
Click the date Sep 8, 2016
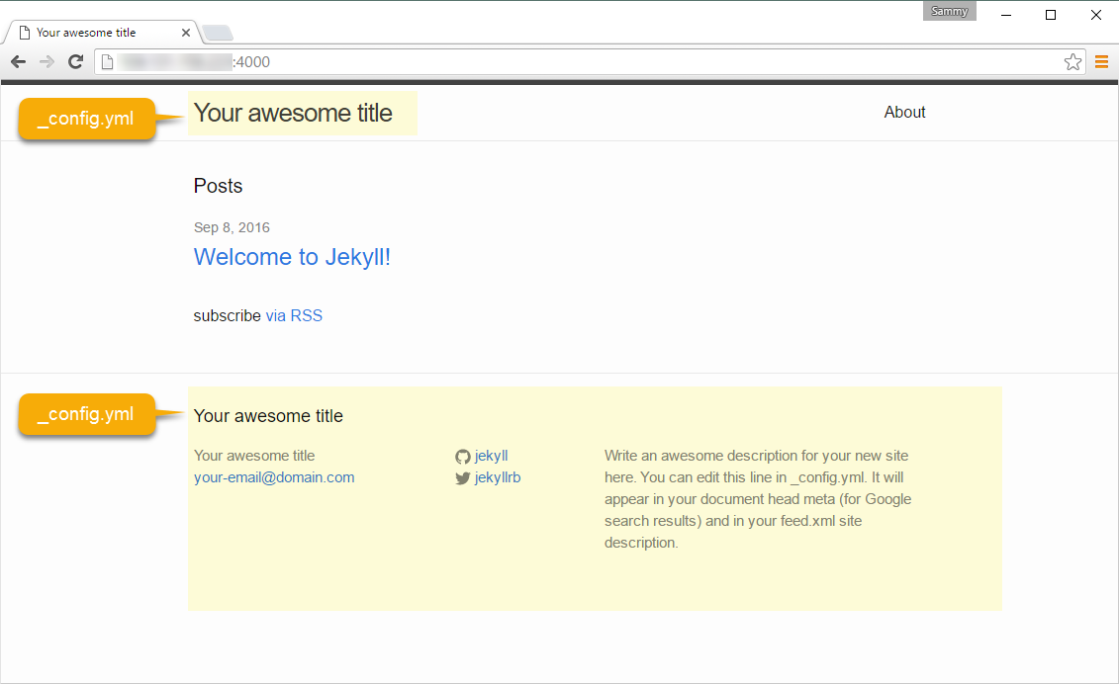232,227
